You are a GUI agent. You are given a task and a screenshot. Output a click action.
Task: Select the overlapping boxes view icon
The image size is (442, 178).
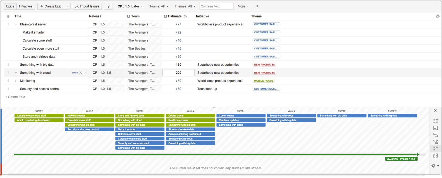pos(435,135)
